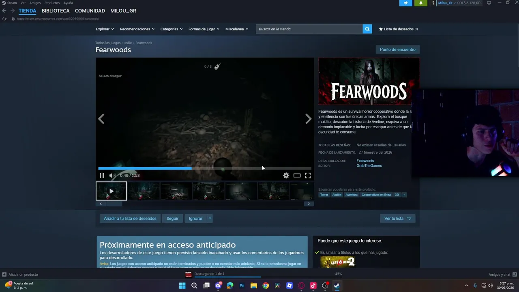
Task: Reload the store page
Action: (4, 19)
